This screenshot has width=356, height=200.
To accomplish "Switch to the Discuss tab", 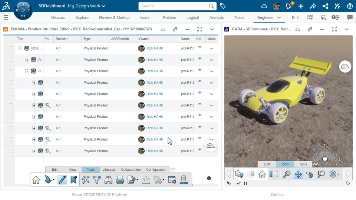I will [x=58, y=17].
